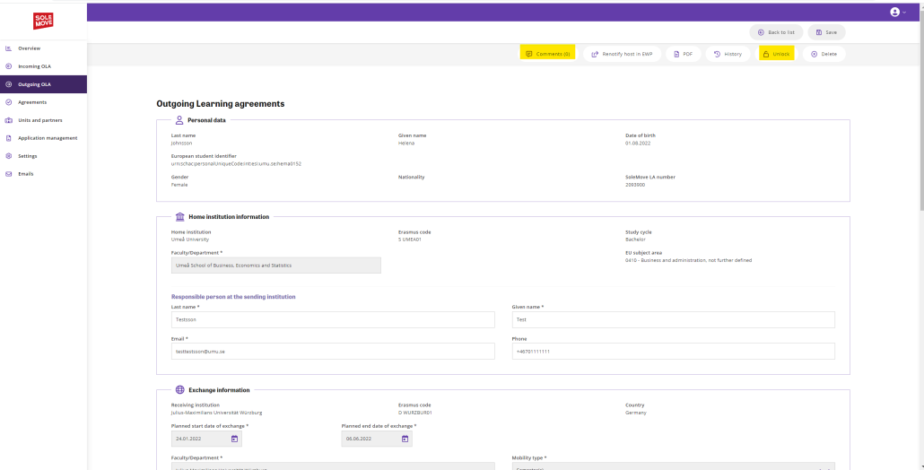Image resolution: width=924 pixels, height=470 pixels.
Task: Unlock the learning agreement
Action: click(776, 54)
